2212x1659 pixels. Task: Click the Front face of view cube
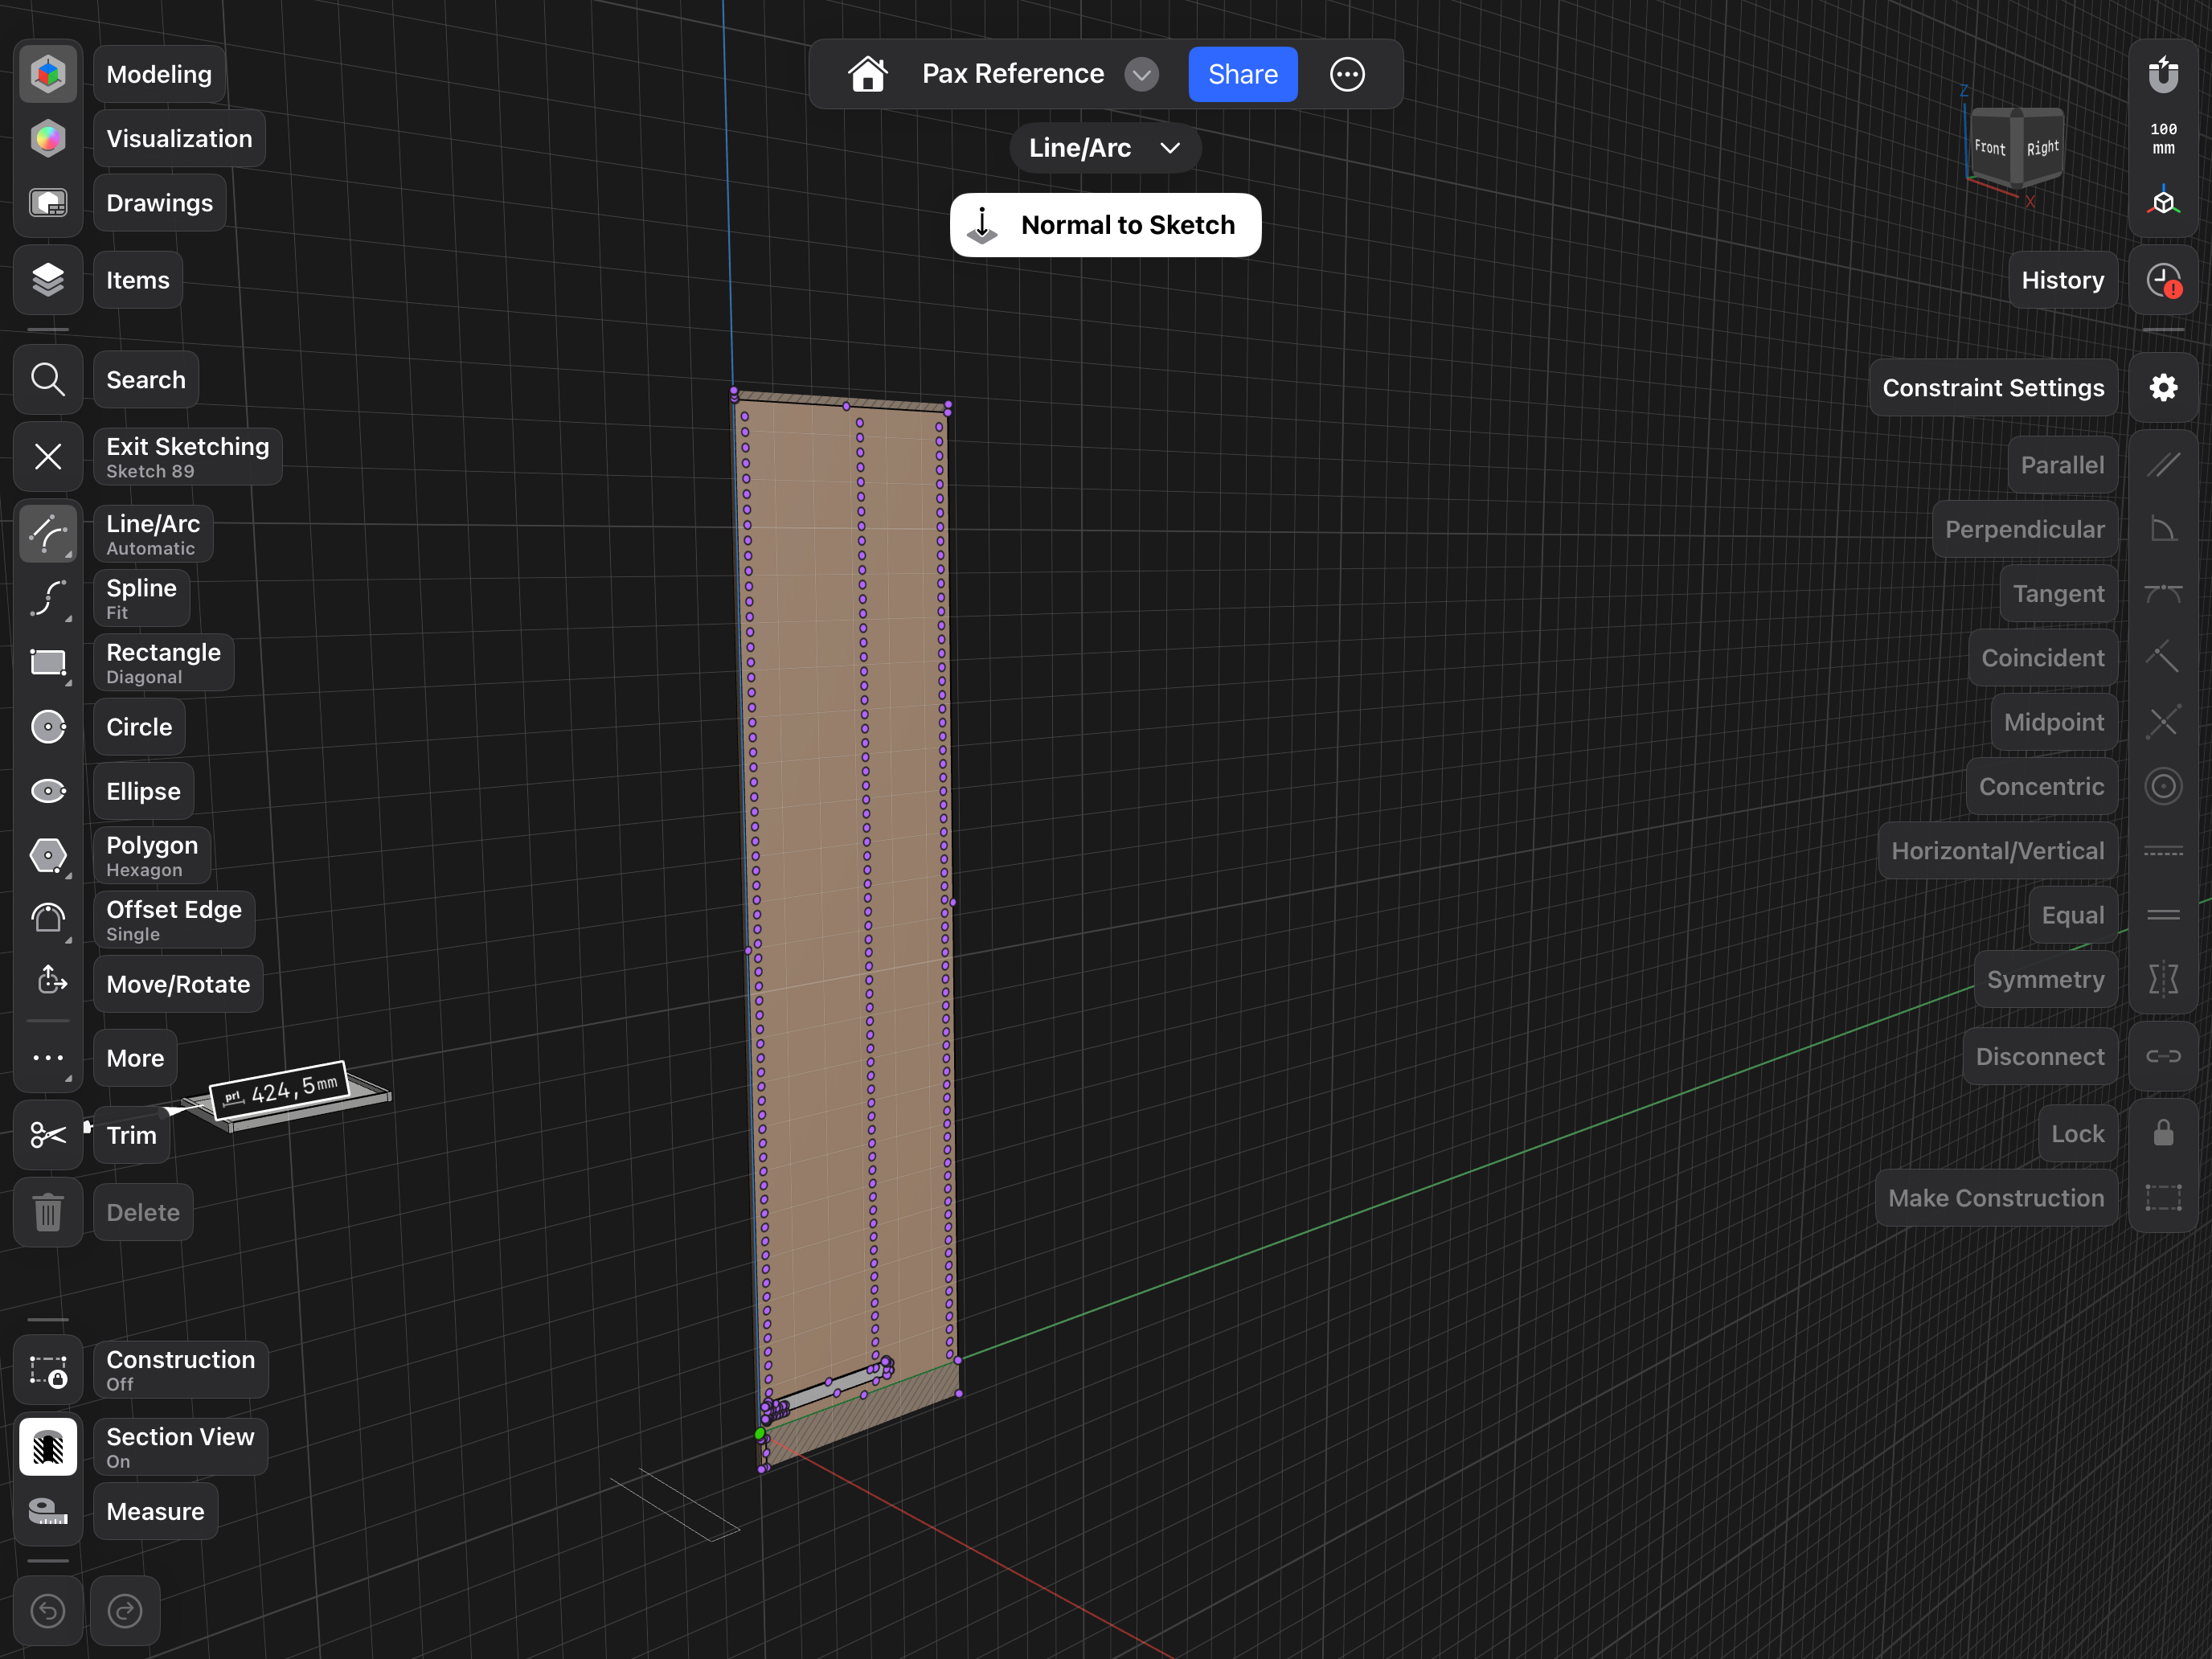point(1989,148)
